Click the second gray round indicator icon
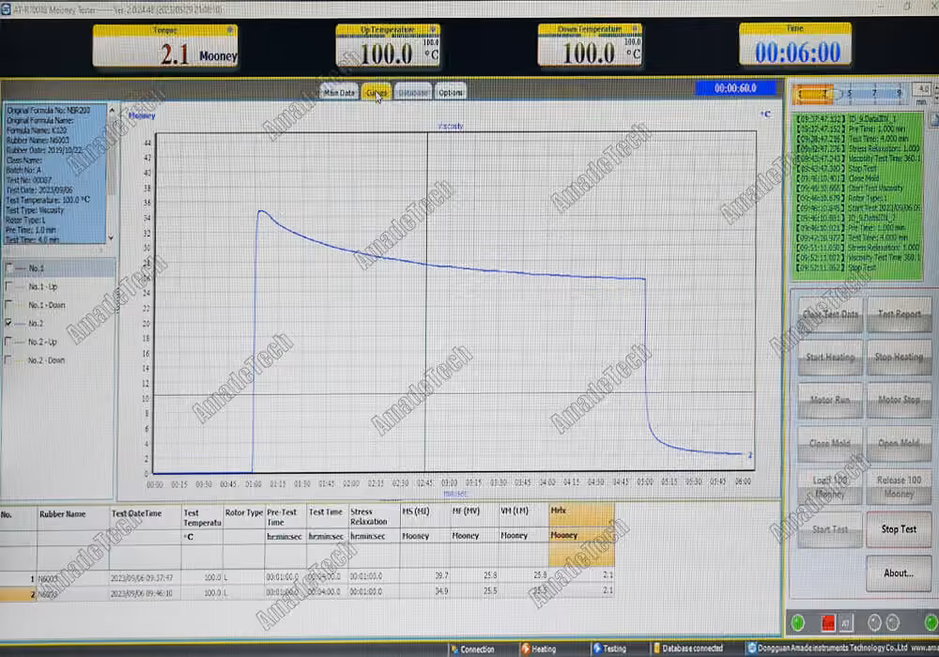The height and width of the screenshot is (657, 939). point(892,623)
